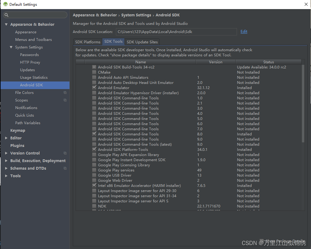
Task: Select the Google Play Licensing Library row
Action: pyautogui.click(x=188, y=165)
